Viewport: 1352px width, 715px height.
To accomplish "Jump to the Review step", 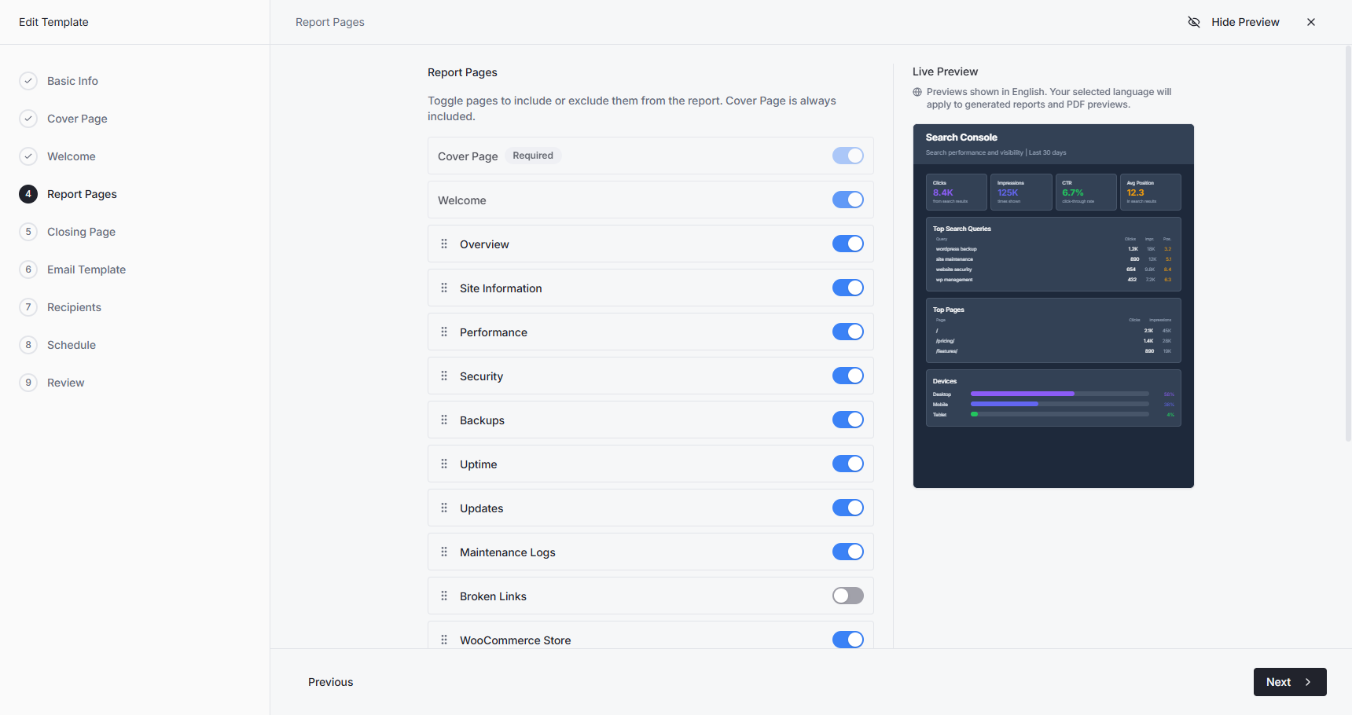I will tap(65, 383).
